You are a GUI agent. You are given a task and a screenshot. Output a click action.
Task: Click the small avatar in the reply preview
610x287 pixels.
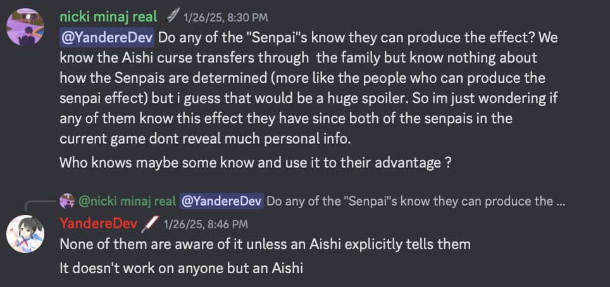(67, 202)
